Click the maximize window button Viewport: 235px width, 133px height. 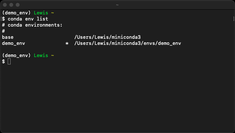coord(18,5)
